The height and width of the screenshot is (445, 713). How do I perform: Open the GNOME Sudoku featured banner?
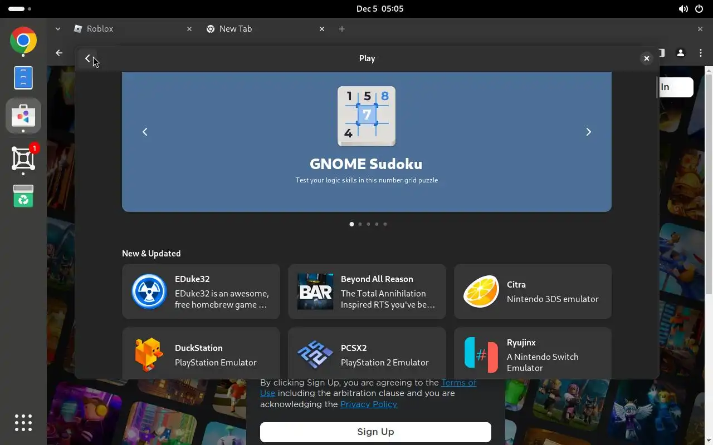tap(367, 142)
